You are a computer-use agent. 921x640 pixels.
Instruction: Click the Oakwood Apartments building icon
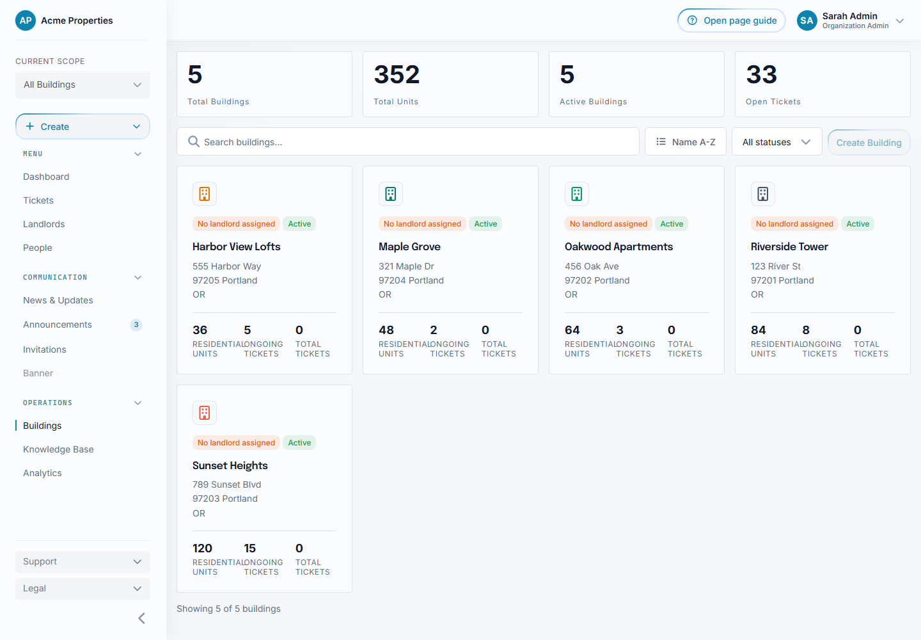point(577,194)
